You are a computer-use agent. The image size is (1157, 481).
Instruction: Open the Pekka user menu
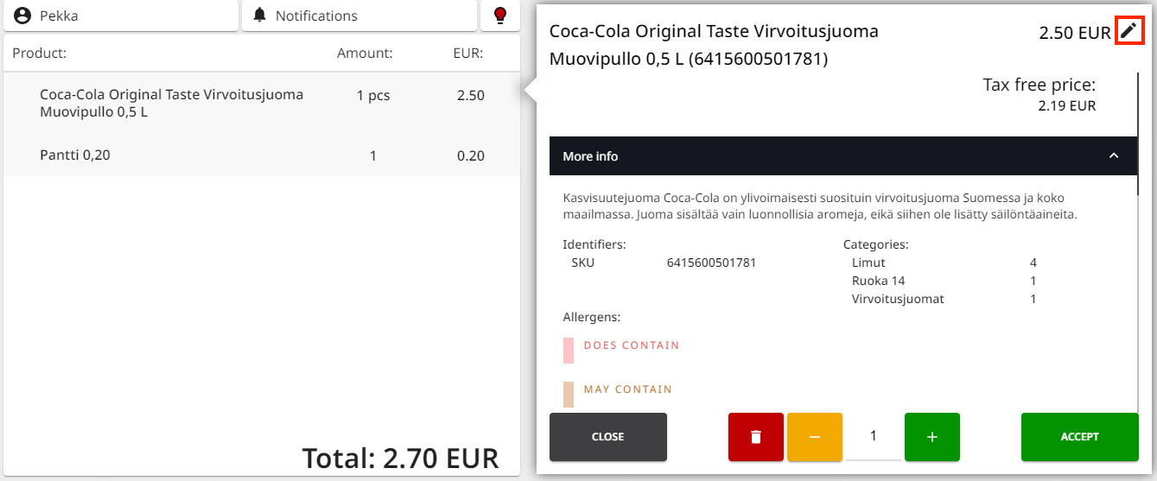coord(121,16)
